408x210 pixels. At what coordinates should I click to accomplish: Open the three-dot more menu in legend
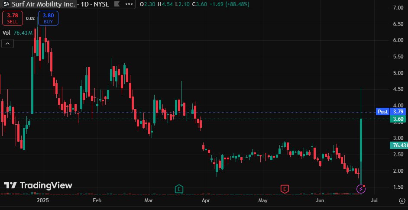129,4
